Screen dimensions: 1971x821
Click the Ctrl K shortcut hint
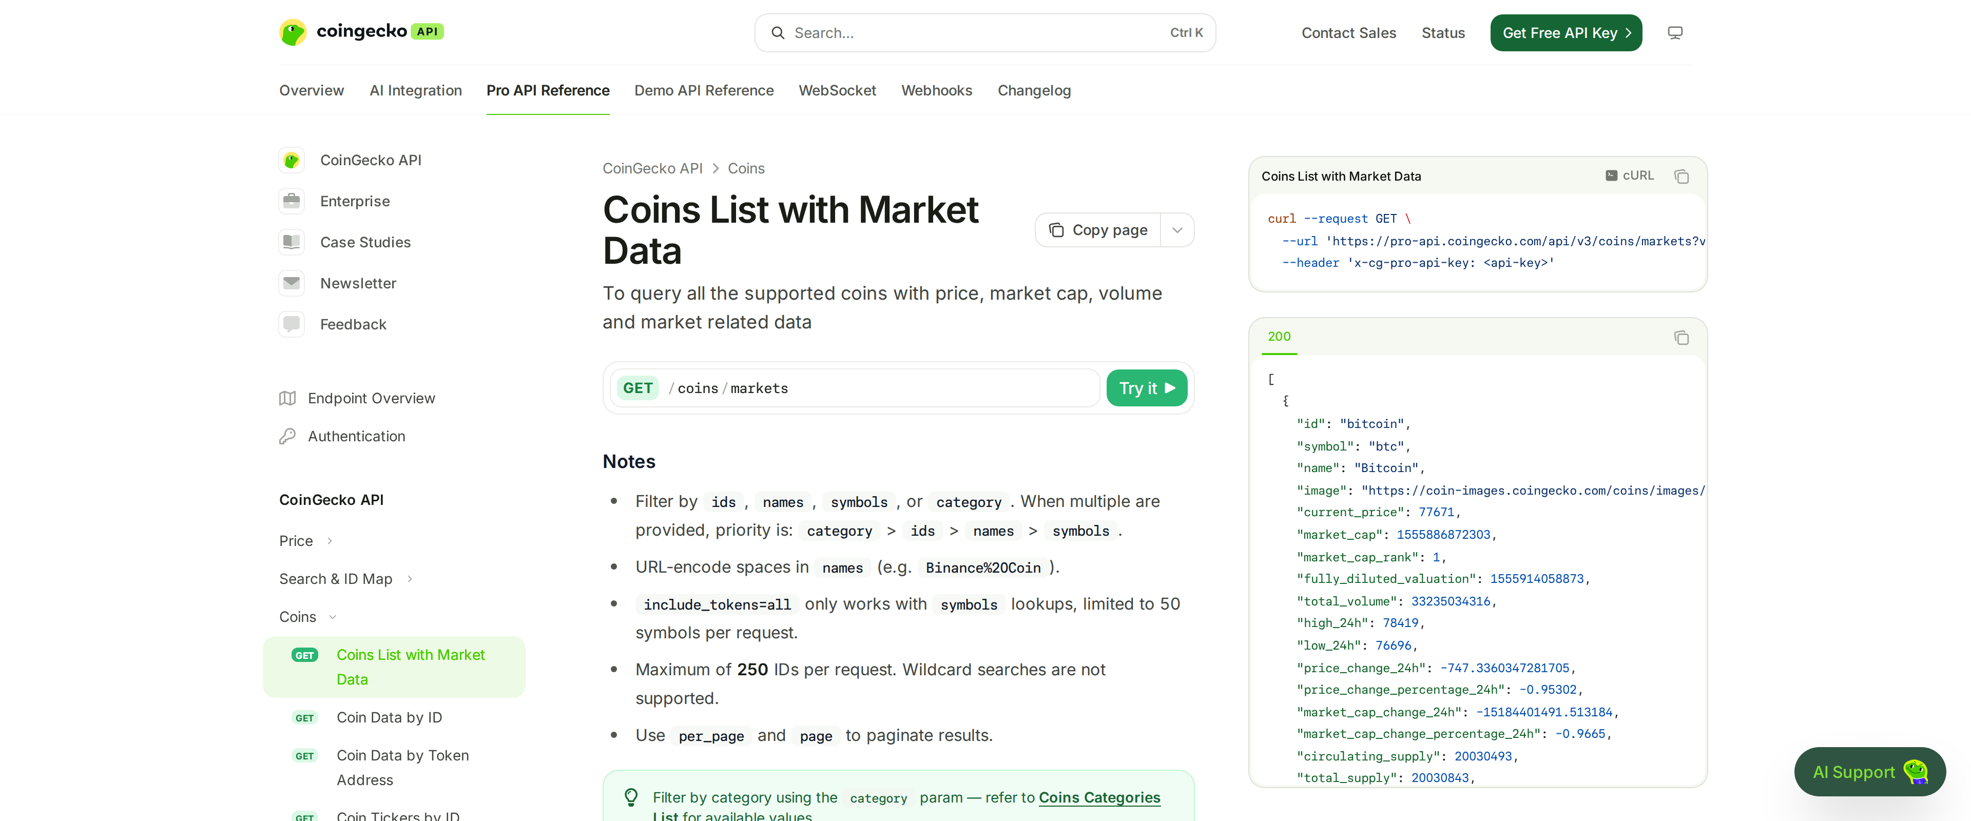pyautogui.click(x=1186, y=33)
